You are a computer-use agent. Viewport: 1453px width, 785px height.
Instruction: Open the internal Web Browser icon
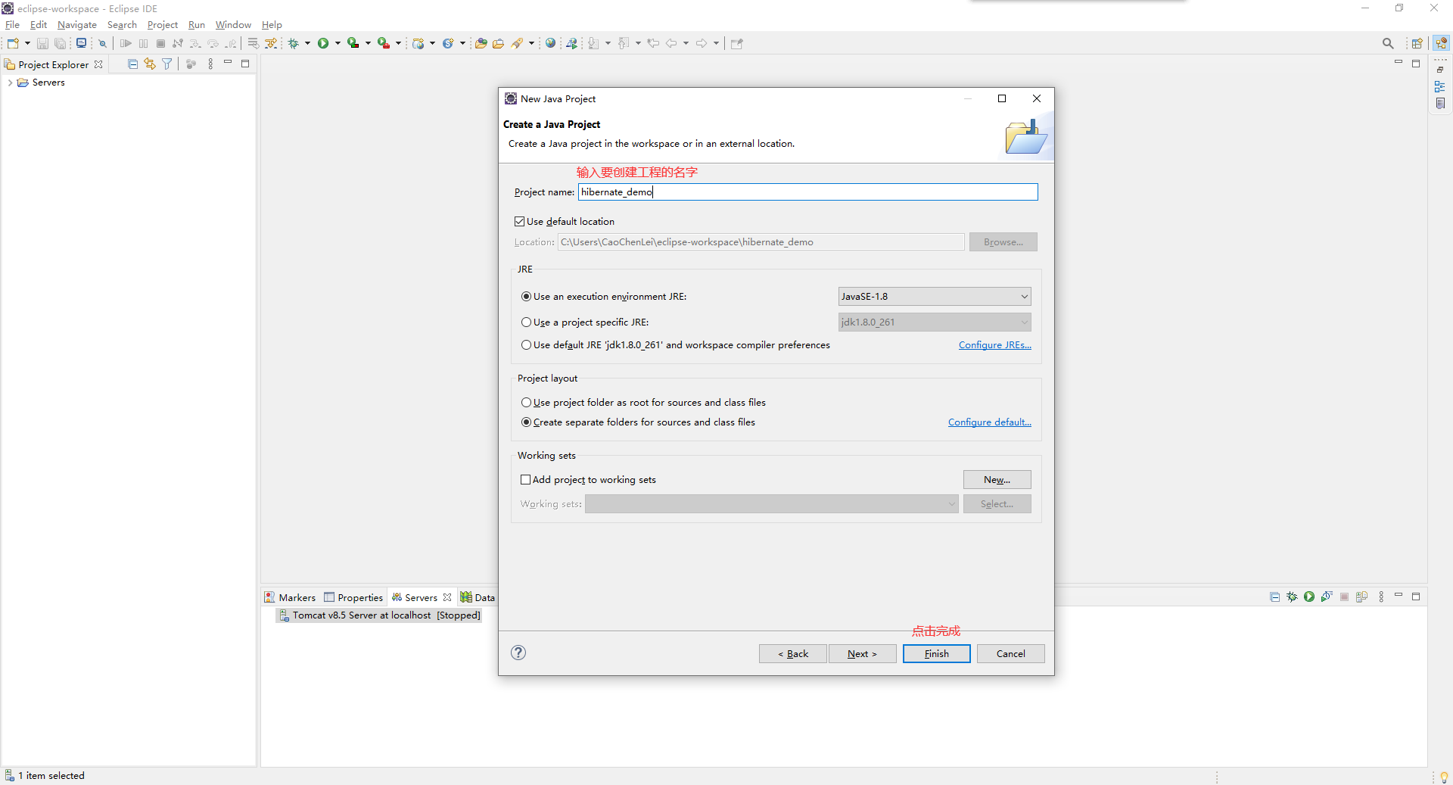click(551, 43)
